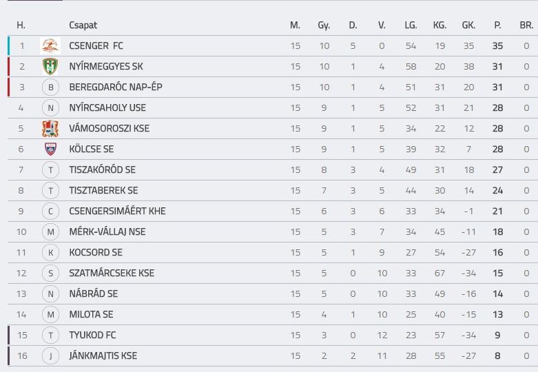Open the CSENGER FC team name
The image size is (538, 372).
tap(96, 46)
